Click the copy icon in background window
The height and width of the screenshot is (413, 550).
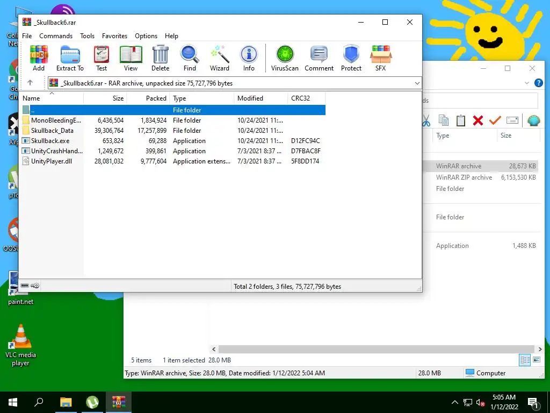(x=443, y=120)
